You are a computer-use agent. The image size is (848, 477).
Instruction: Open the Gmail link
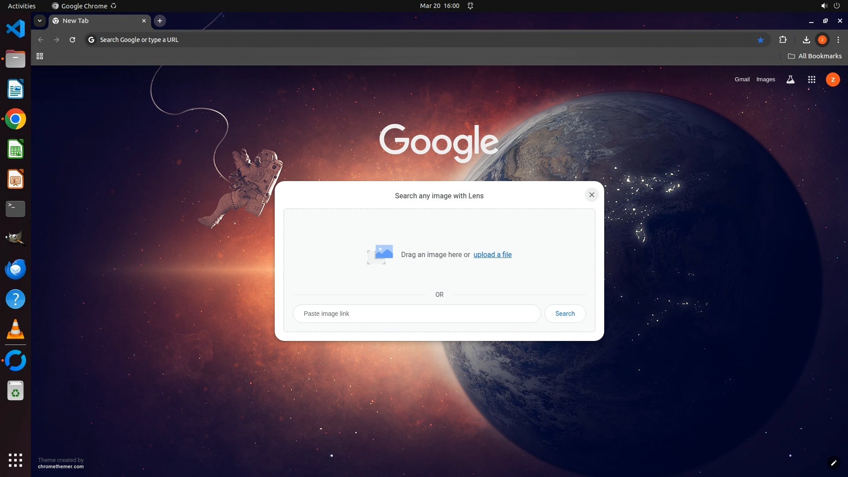[742, 79]
